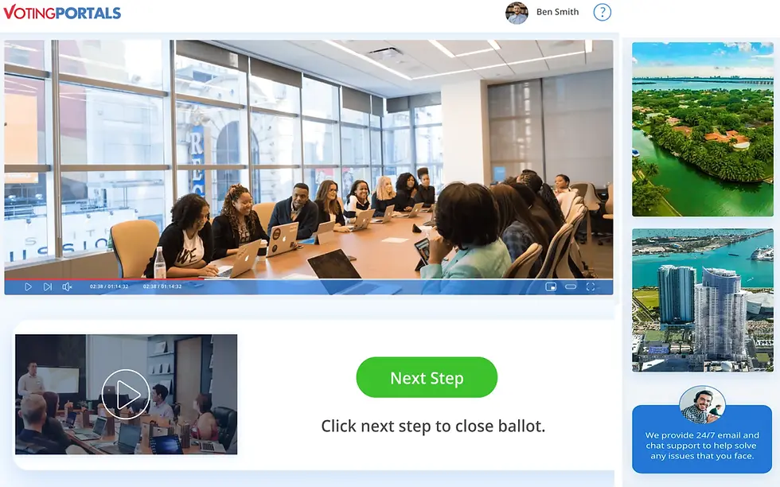This screenshot has height=487, width=780.
Task: Unmute the video speaker icon
Action: 67,287
